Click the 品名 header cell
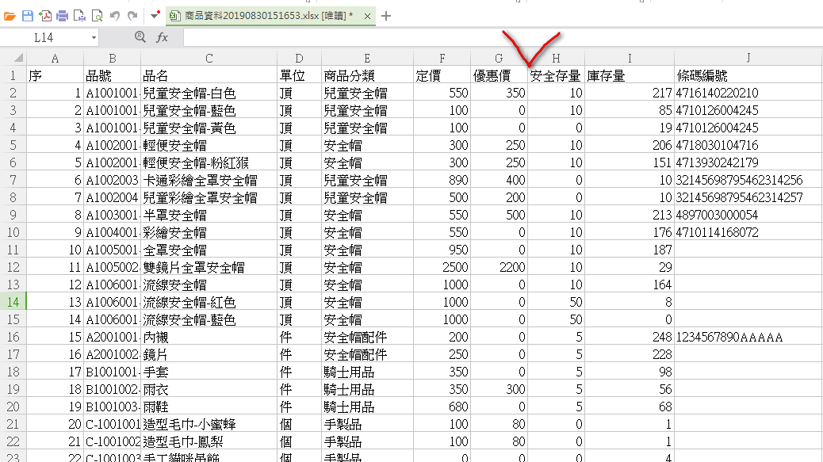Image resolution: width=823 pixels, height=462 pixels. 209,75
